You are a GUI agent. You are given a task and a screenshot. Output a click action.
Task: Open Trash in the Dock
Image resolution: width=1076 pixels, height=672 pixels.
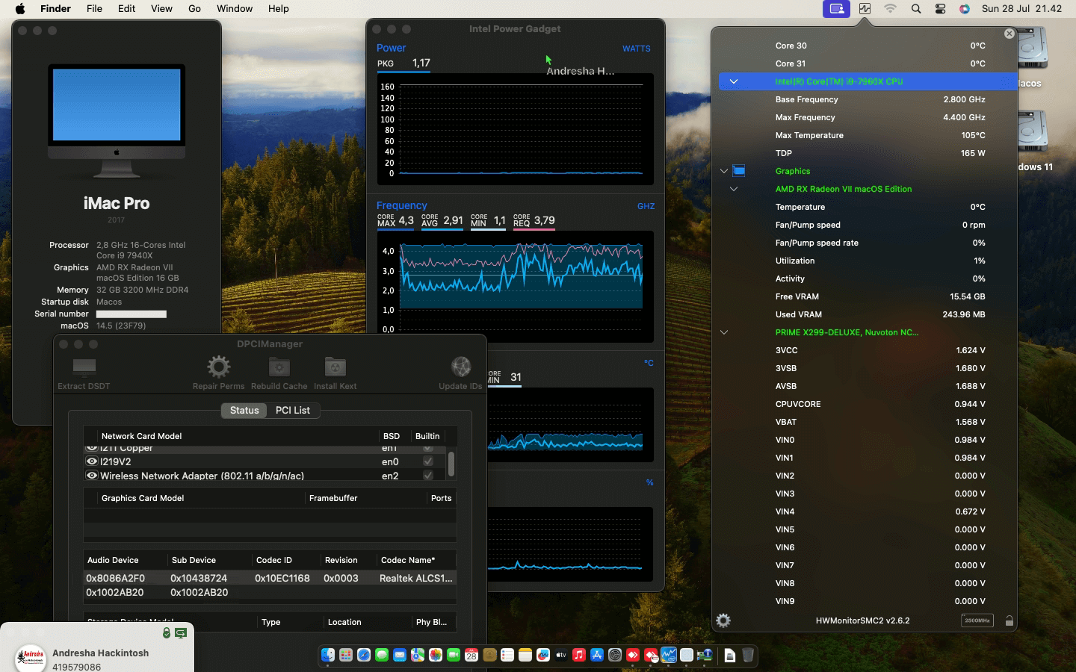pyautogui.click(x=748, y=655)
